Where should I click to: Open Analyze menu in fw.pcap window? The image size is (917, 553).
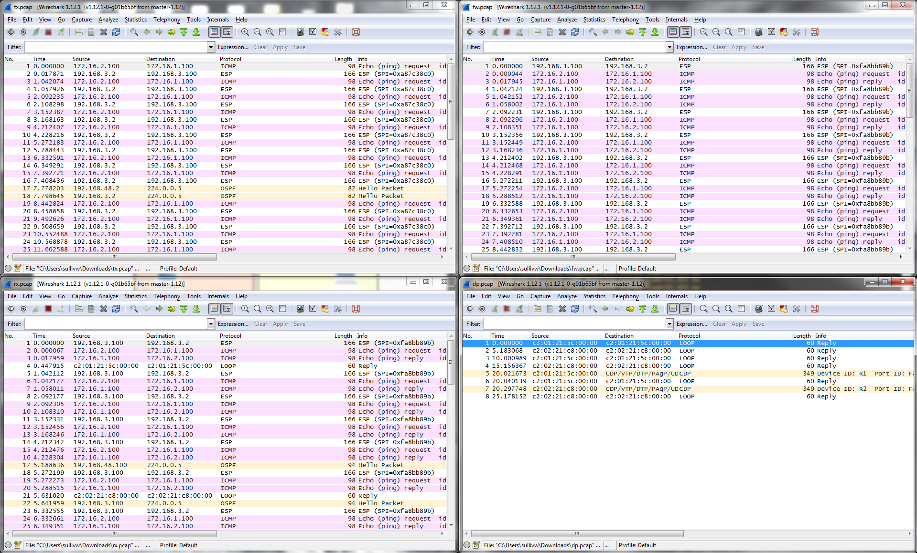click(567, 20)
